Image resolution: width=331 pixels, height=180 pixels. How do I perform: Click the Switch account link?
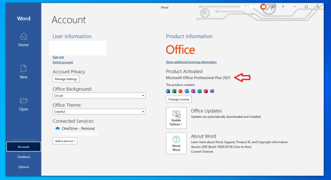(63, 62)
